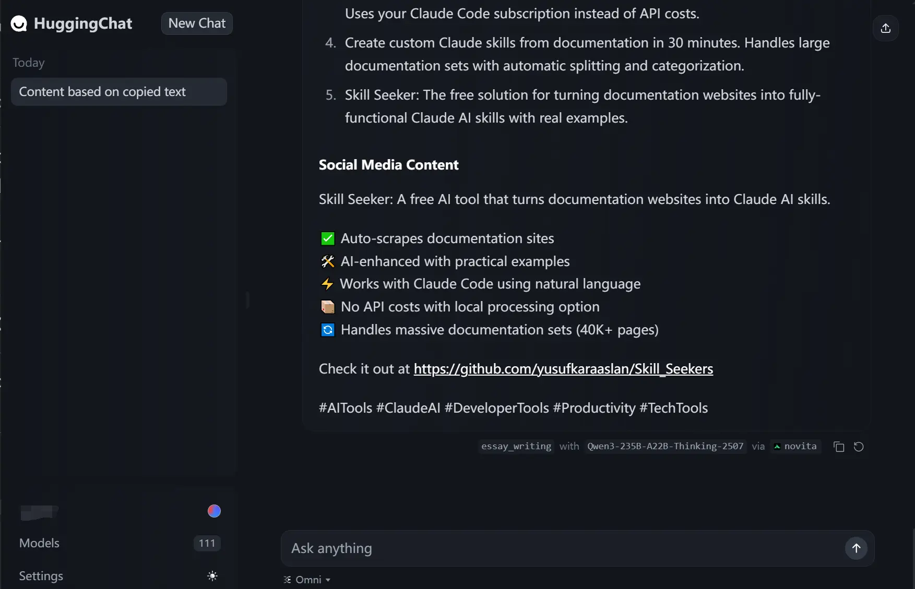Open the Skill_Seekers GitHub link
This screenshot has width=915, height=589.
coord(563,369)
